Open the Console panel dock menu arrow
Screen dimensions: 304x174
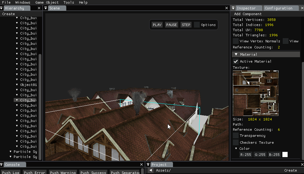click(2, 165)
